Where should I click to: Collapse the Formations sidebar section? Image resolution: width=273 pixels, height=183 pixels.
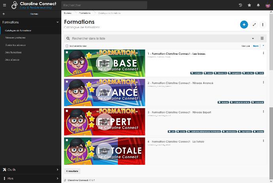point(58,22)
